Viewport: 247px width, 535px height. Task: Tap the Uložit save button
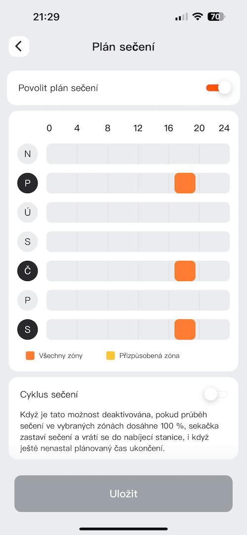tap(123, 494)
